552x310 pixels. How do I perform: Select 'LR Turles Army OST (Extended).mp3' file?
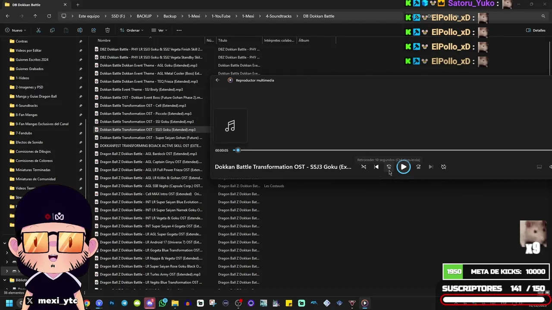point(150,274)
